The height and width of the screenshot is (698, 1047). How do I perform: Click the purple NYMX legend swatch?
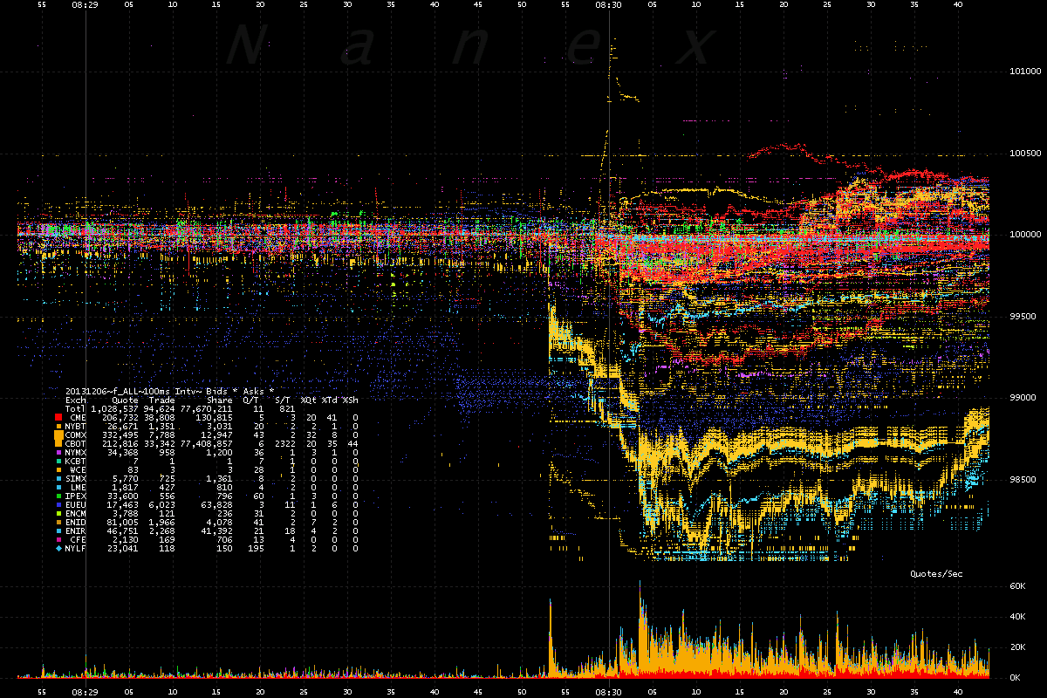pos(58,452)
